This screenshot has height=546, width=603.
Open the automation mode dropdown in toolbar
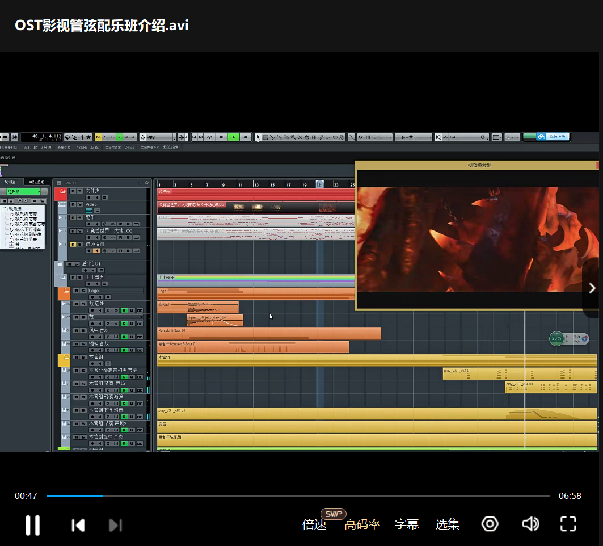pyautogui.click(x=158, y=137)
